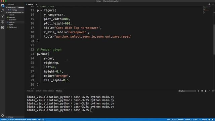Image resolution: width=215 pixels, height=121 pixels.
Task: Click 'Cars With Top Horsepower' title string
Action: pyautogui.click(x=77, y=28)
